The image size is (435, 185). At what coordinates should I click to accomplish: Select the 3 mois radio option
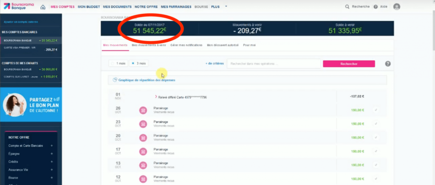[x=139, y=63]
